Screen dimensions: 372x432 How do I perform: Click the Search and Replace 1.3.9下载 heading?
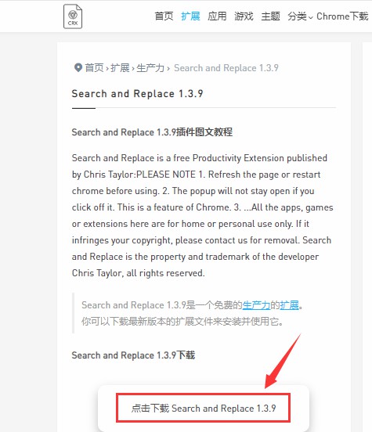click(133, 355)
